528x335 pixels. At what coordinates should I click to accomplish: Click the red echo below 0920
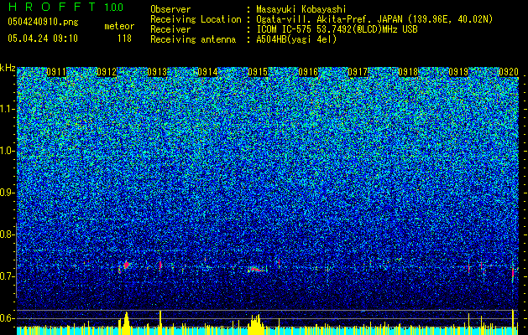point(513,272)
